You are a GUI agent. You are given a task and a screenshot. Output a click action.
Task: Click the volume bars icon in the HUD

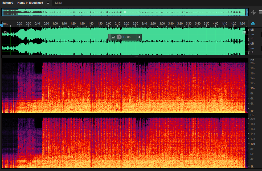[x=113, y=37]
